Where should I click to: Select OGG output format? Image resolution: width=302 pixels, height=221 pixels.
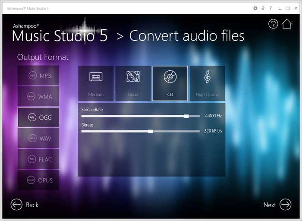(38, 117)
